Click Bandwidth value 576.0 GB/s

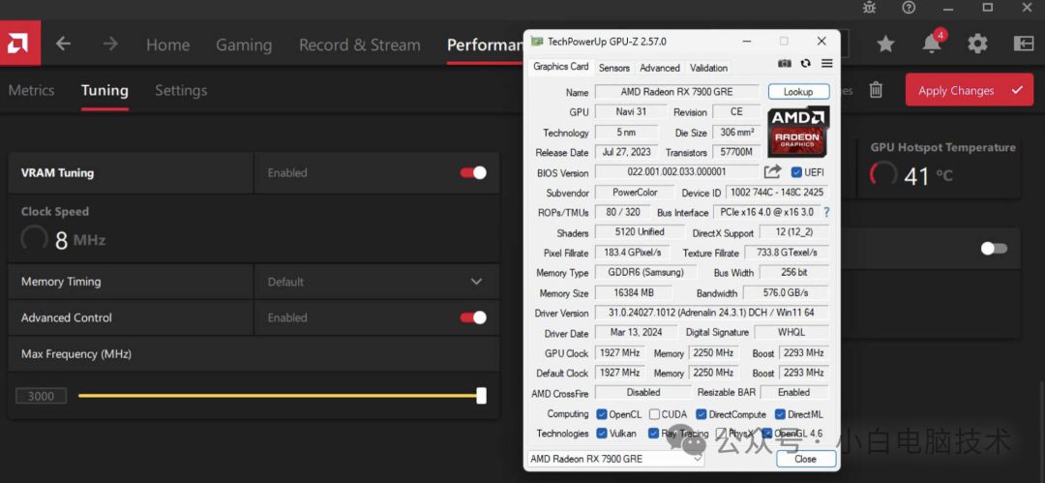click(x=786, y=293)
